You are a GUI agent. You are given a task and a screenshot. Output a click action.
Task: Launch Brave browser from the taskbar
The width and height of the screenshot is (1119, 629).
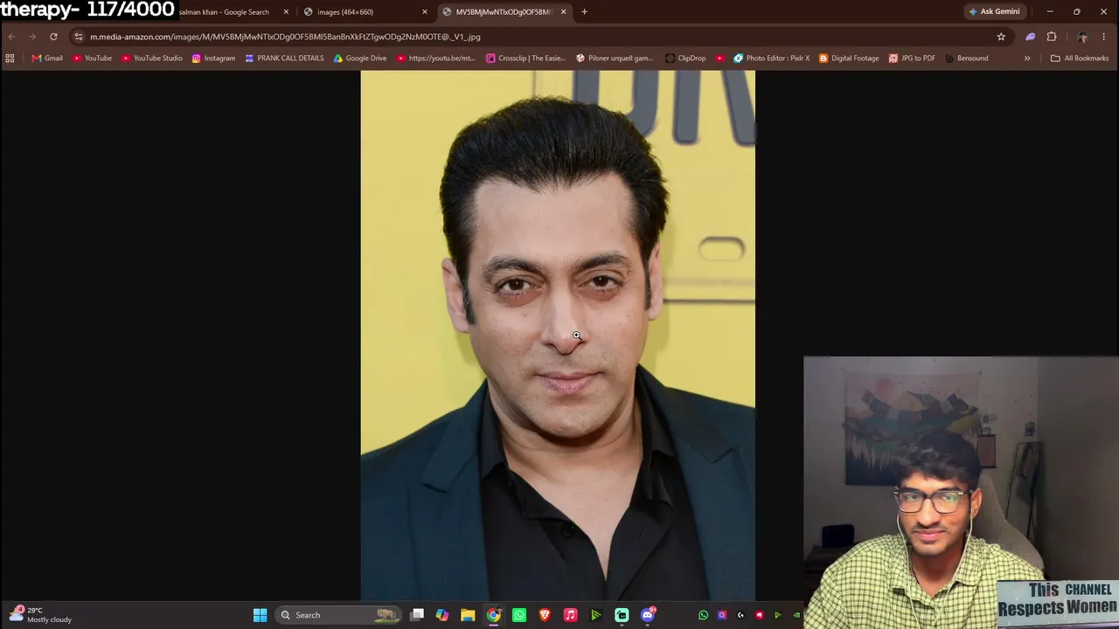pos(545,615)
